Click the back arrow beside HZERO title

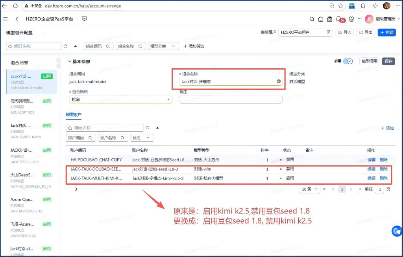click(x=17, y=19)
